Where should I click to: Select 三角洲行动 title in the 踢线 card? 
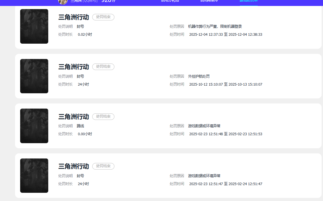click(74, 117)
